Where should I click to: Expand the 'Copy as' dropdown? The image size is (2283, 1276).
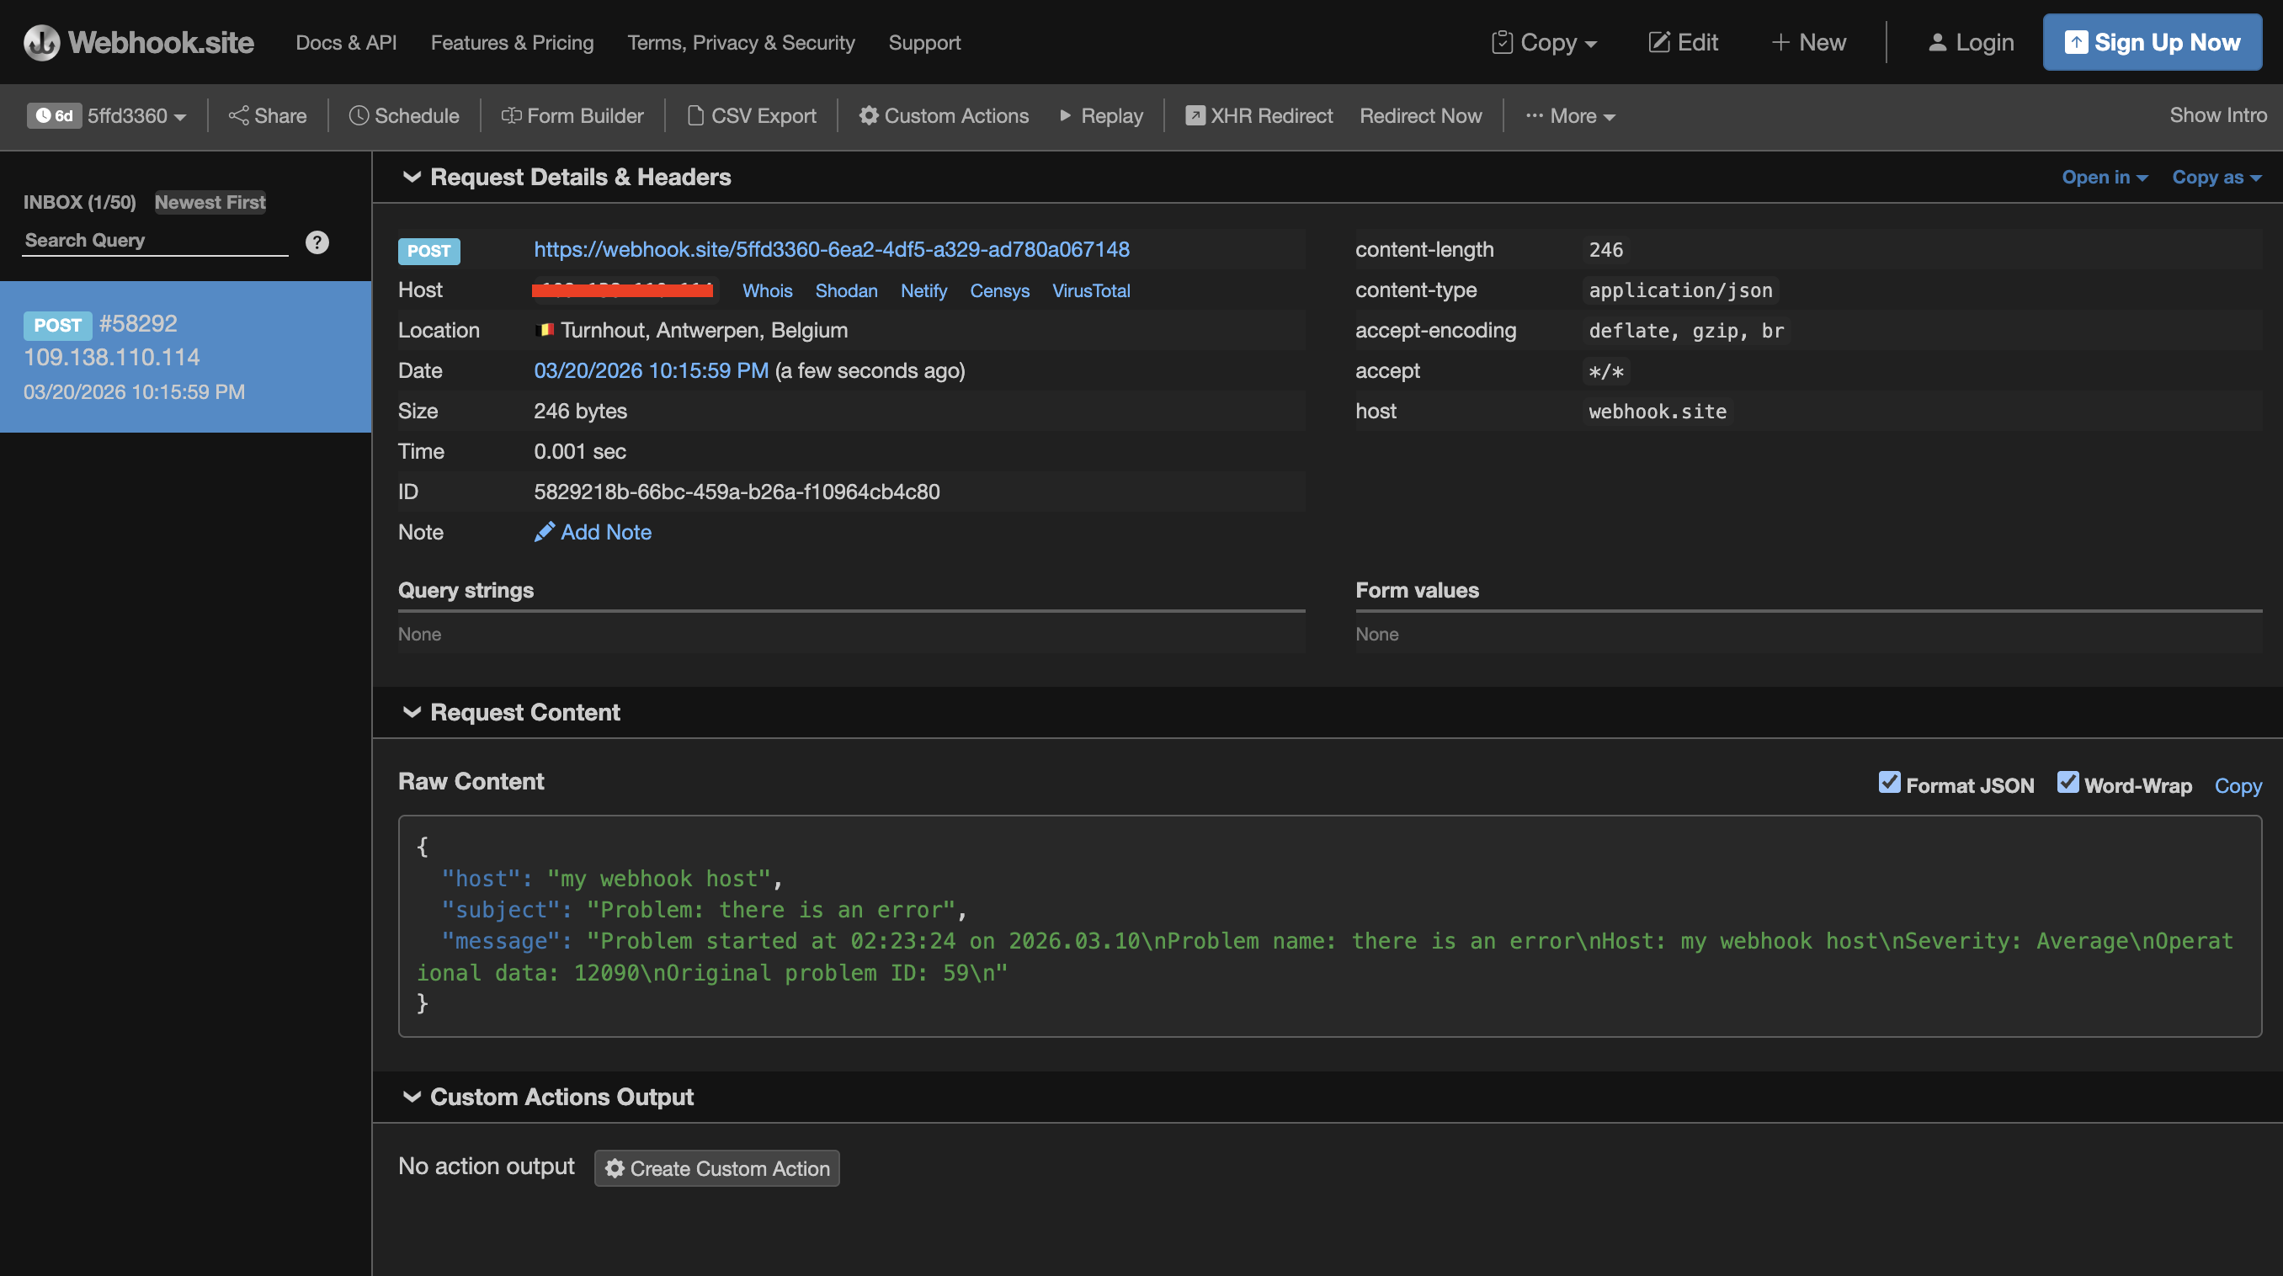2215,178
